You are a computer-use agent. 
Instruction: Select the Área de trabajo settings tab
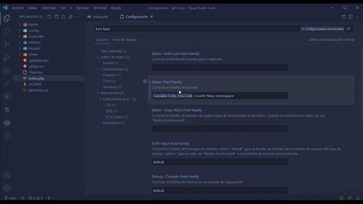[125, 40]
